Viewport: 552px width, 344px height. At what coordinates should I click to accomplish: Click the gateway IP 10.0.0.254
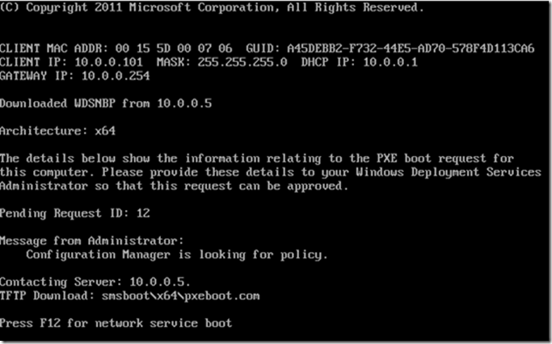pos(116,76)
